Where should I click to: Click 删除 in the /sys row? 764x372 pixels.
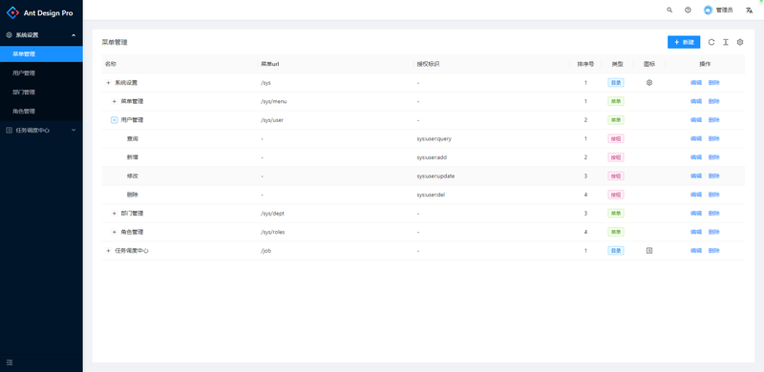(713, 83)
